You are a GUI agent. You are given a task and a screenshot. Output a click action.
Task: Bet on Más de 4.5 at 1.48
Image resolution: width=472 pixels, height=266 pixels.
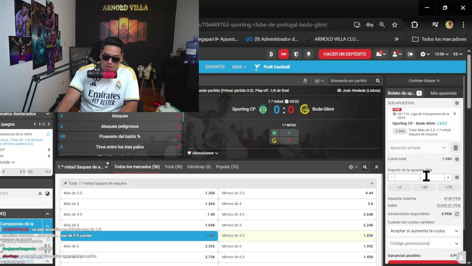pyautogui.click(x=139, y=214)
